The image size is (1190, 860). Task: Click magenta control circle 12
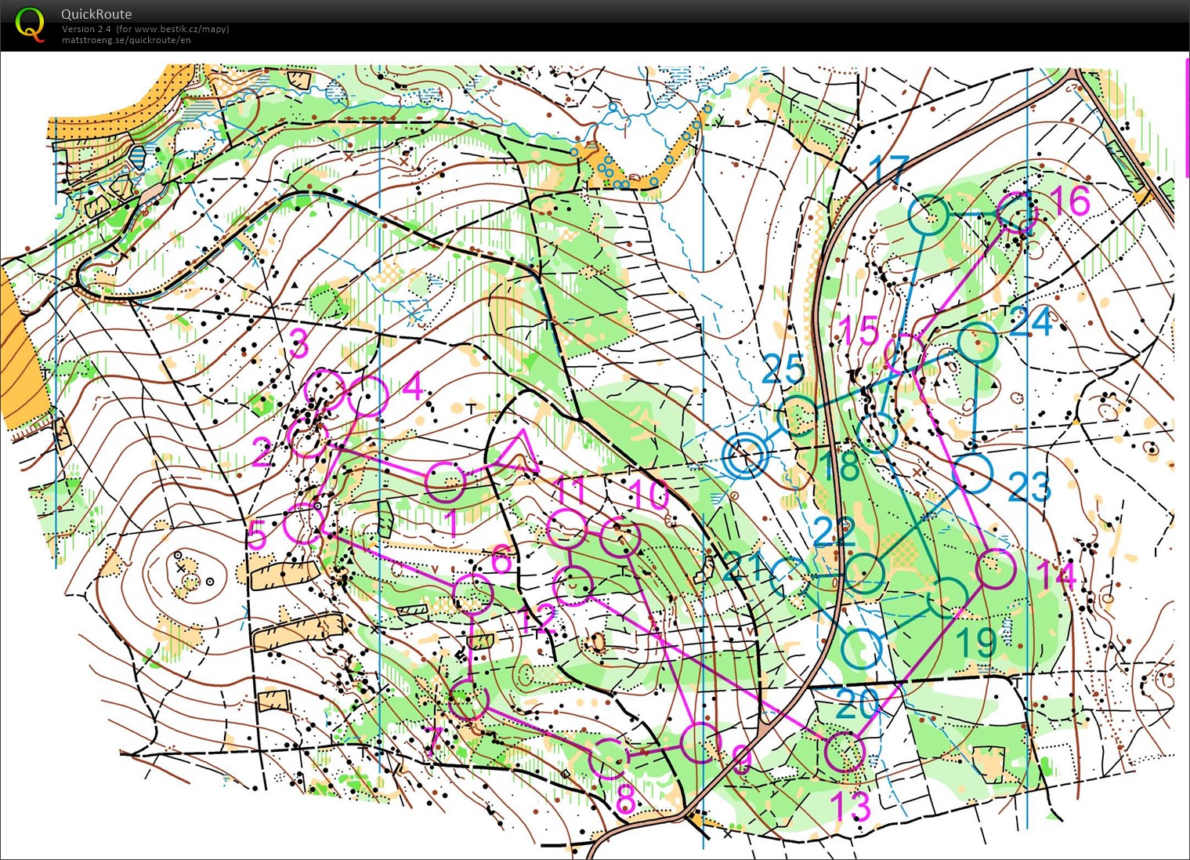(x=573, y=585)
